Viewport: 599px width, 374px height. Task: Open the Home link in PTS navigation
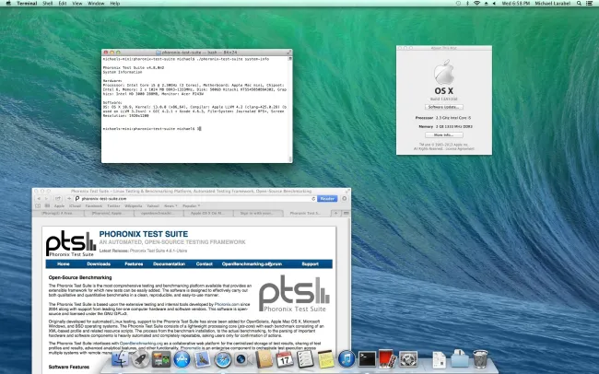(64, 264)
